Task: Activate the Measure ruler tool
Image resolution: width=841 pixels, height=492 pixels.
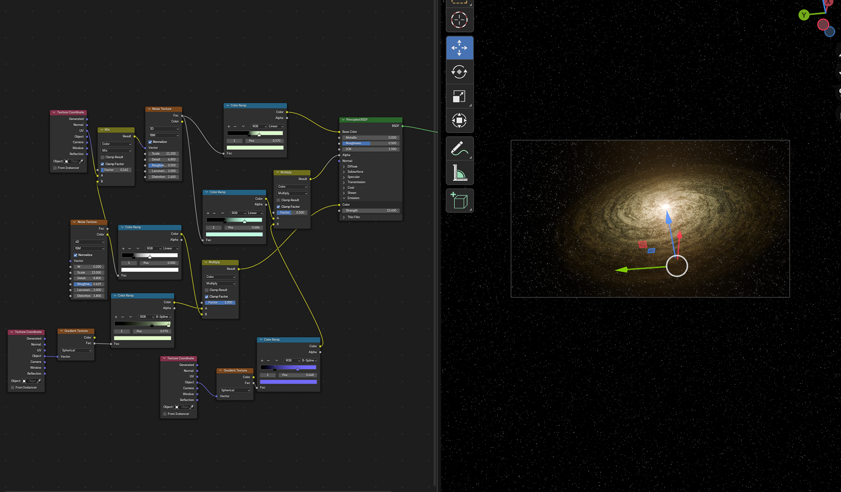Action: (x=459, y=173)
